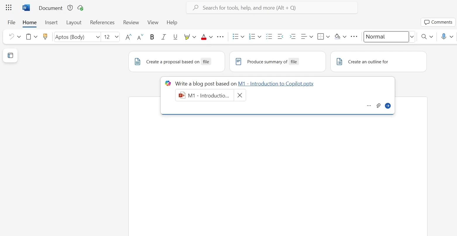Click the Increase Indent icon
This screenshot has height=236, width=457.
point(292,37)
